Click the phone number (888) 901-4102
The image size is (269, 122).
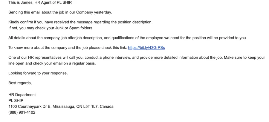(x=22, y=112)
